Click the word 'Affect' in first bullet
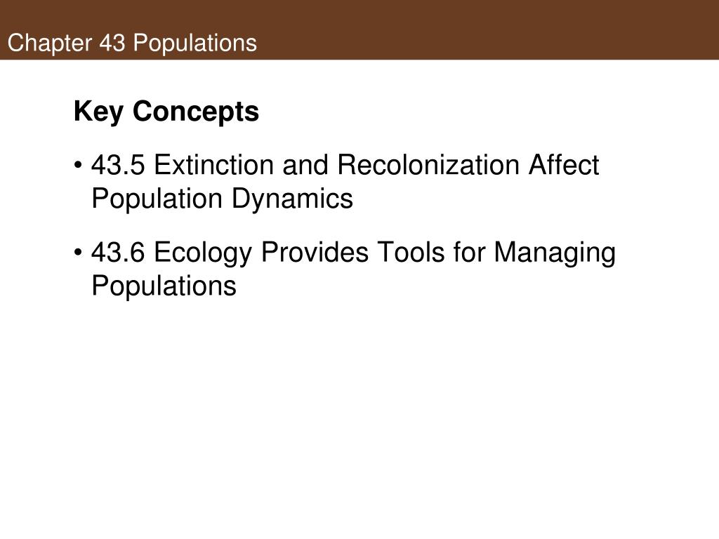Image resolution: width=719 pixels, height=539 pixels. tap(564, 164)
